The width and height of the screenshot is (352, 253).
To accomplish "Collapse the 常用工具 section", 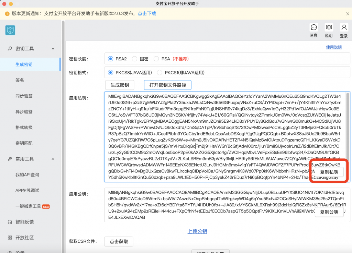I will tap(53, 158).
